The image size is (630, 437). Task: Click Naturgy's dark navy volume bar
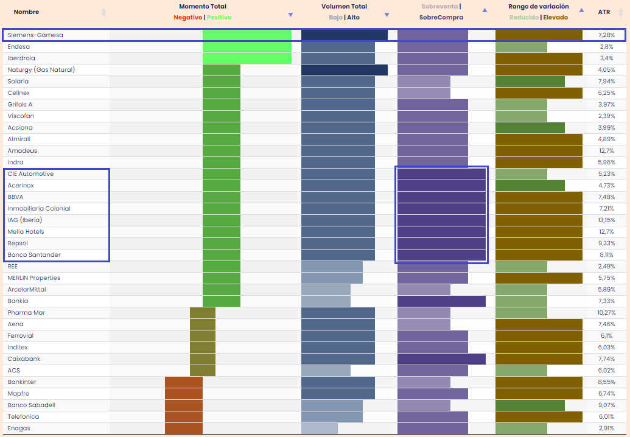pyautogui.click(x=345, y=70)
